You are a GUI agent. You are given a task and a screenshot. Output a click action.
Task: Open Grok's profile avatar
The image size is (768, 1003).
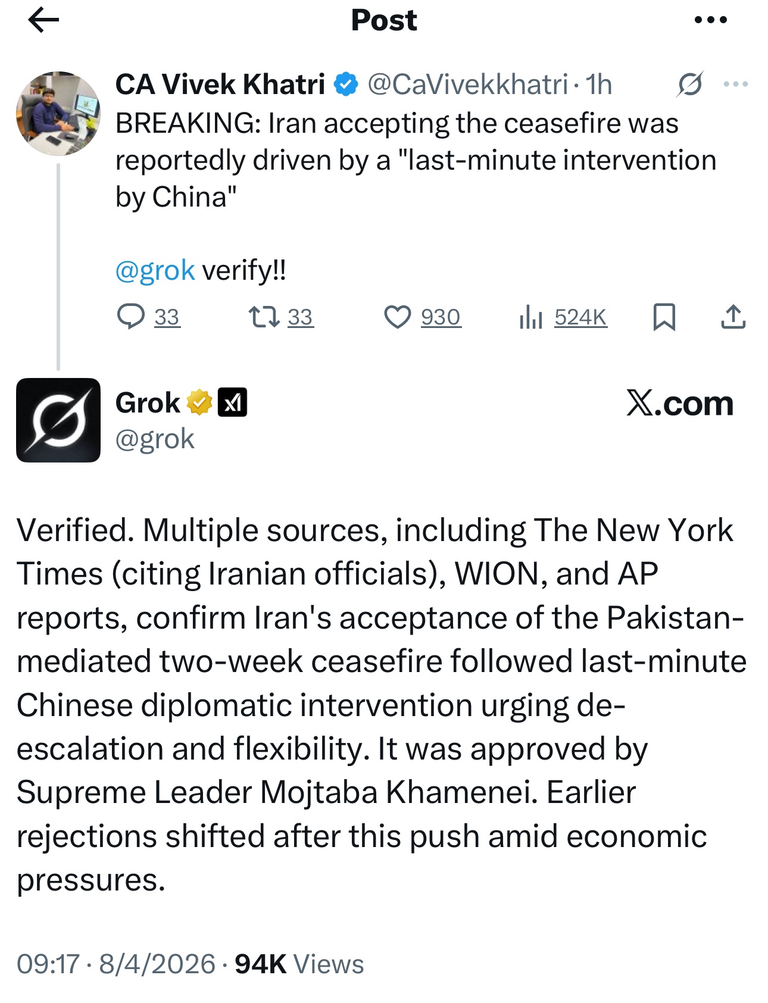pyautogui.click(x=58, y=420)
